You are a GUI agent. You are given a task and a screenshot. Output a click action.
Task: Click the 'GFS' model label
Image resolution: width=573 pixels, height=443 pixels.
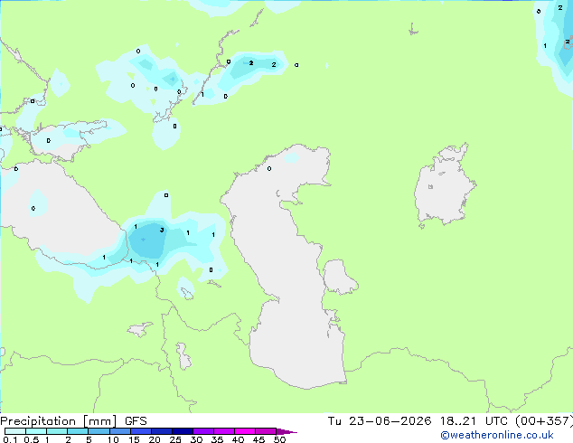point(136,421)
